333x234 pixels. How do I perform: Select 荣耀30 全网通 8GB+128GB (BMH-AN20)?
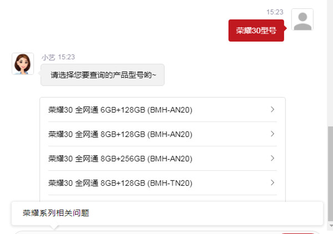pyautogui.click(x=163, y=134)
